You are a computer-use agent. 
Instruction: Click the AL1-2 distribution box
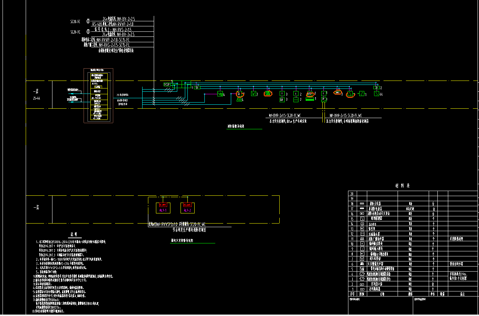tap(187, 208)
